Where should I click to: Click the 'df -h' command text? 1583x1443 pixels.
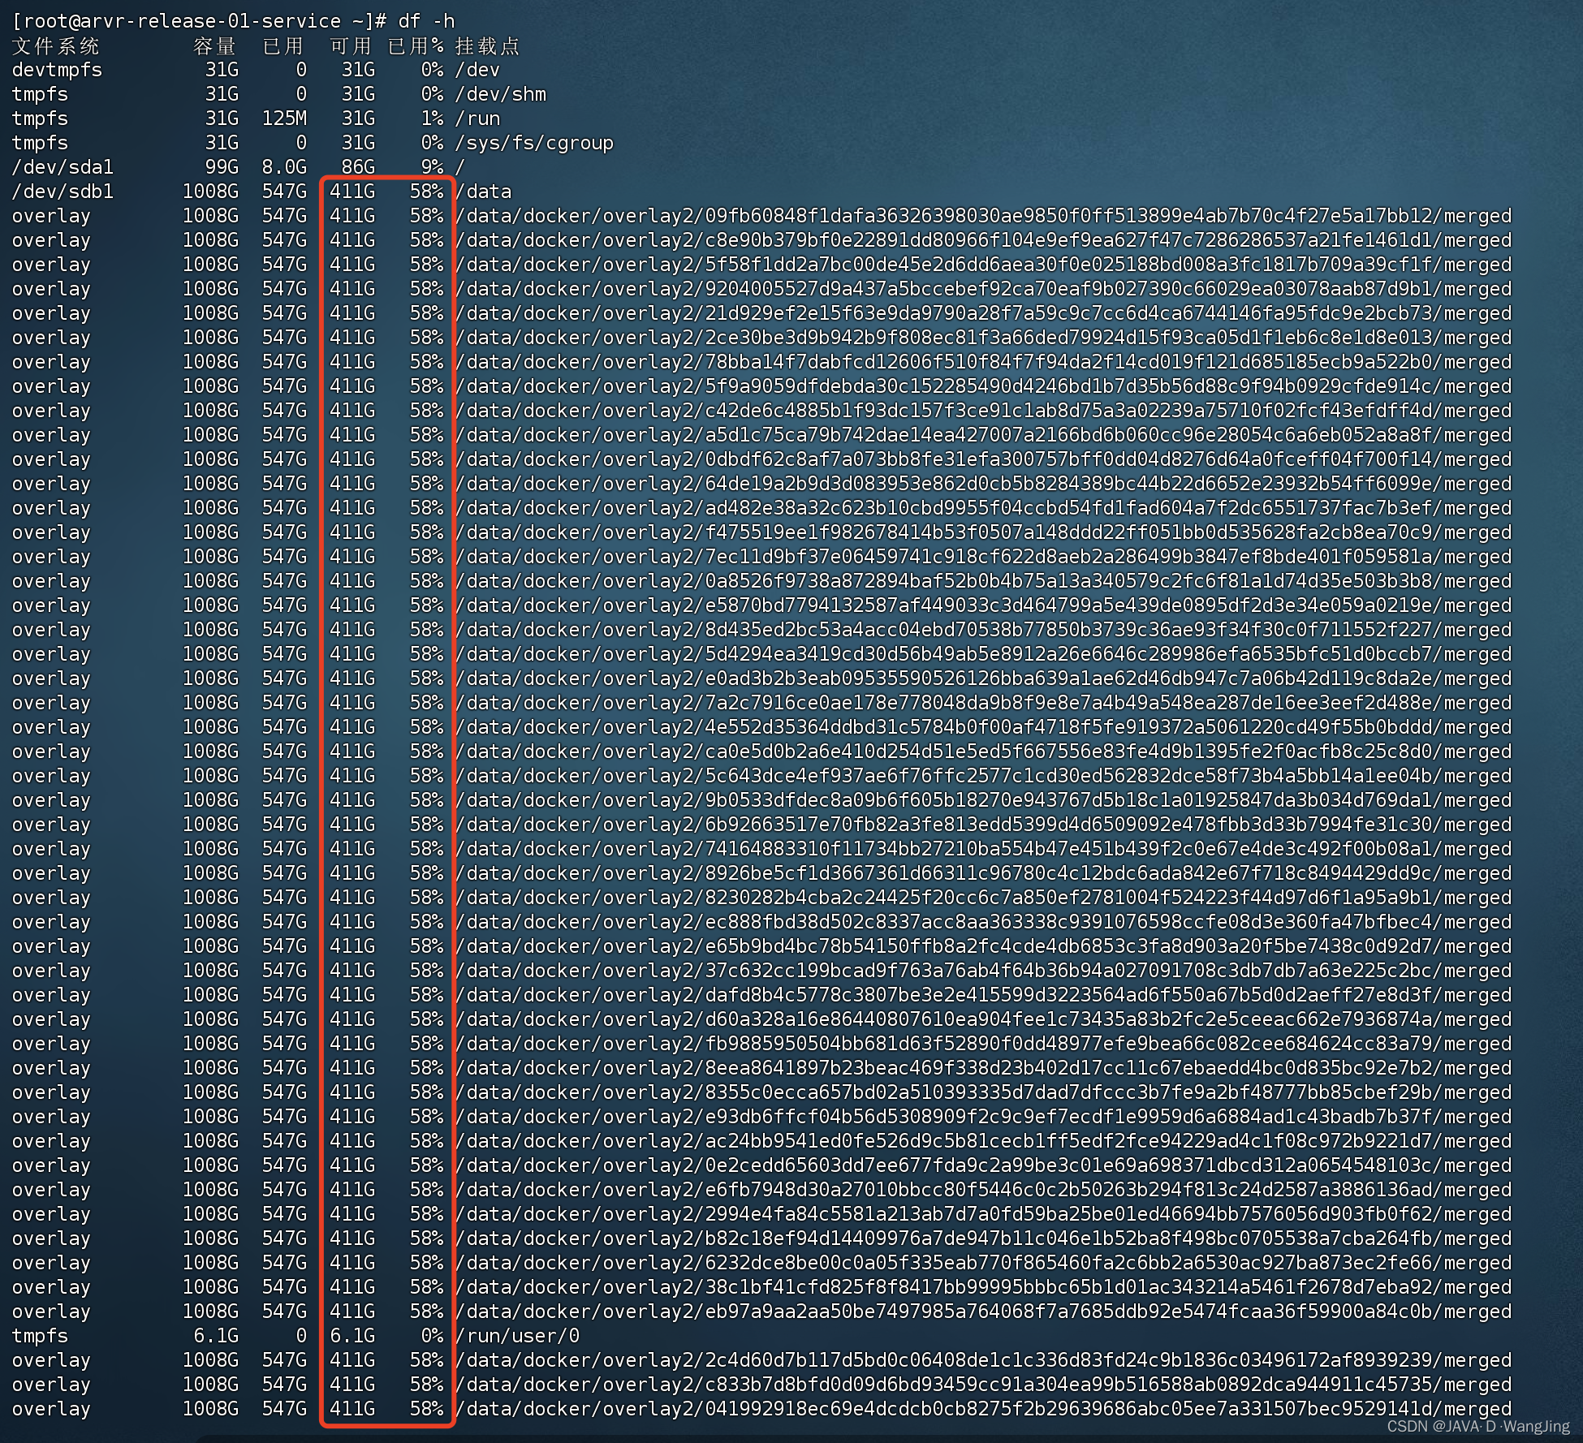tap(426, 20)
